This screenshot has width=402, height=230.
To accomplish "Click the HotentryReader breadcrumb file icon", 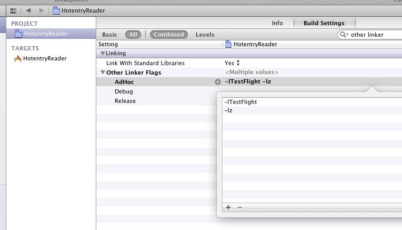I will [x=56, y=11].
